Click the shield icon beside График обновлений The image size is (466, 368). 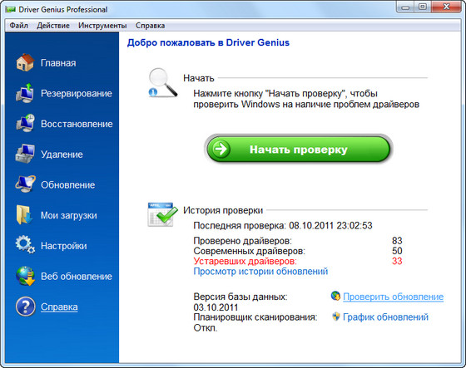(336, 316)
